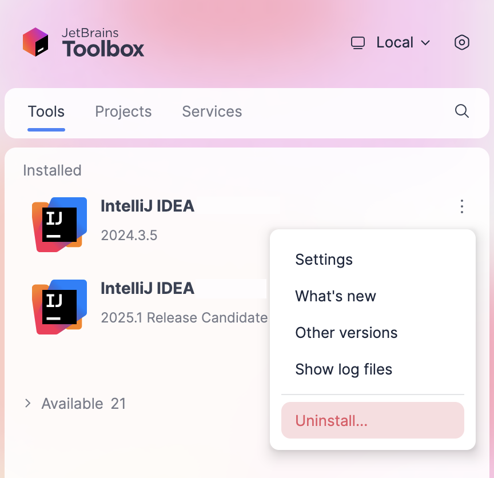This screenshot has height=478, width=494.
Task: Open Show log files
Action: coord(343,369)
